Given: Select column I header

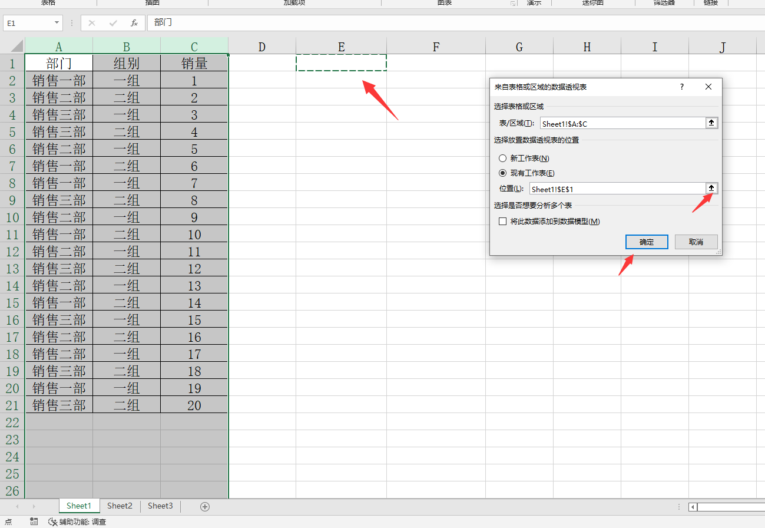Looking at the screenshot, I should pos(655,47).
